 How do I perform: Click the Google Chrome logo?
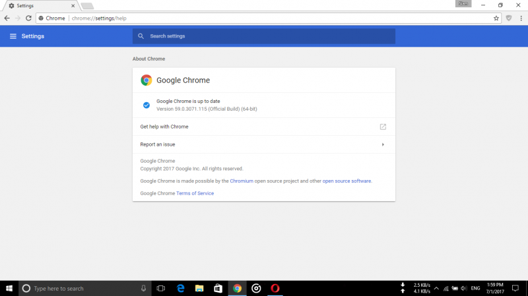pos(146,80)
